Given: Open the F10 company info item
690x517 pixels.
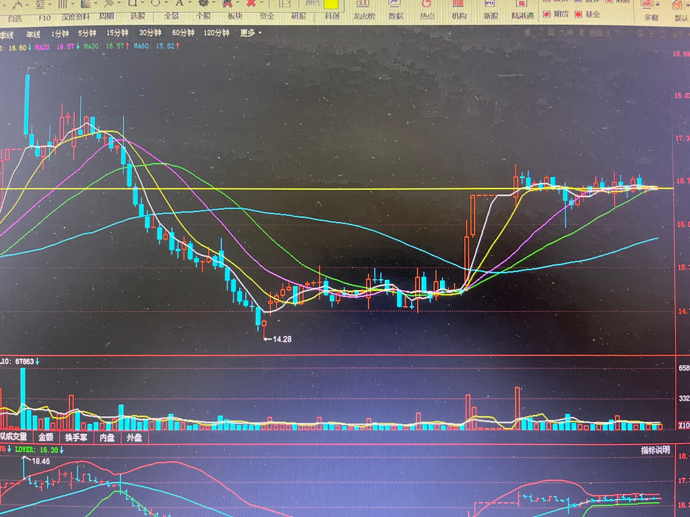Looking at the screenshot, I should click(x=44, y=18).
